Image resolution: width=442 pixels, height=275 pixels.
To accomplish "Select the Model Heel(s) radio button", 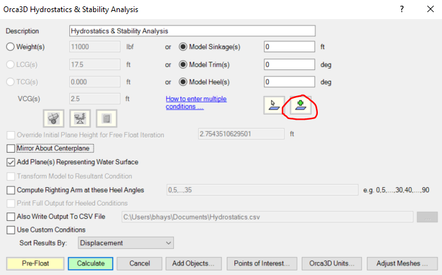I will click(x=183, y=82).
